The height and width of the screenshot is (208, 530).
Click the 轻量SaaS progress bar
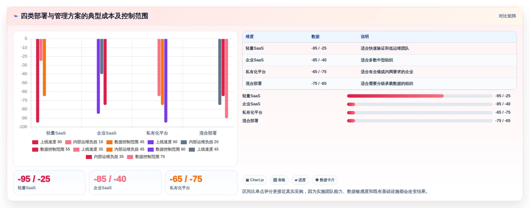tap(420, 96)
